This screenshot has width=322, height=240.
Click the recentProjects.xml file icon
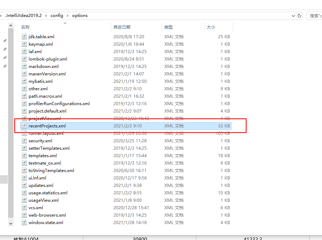click(24, 126)
